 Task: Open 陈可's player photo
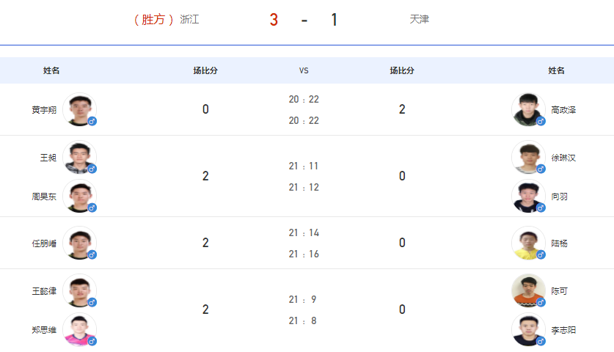(x=528, y=290)
